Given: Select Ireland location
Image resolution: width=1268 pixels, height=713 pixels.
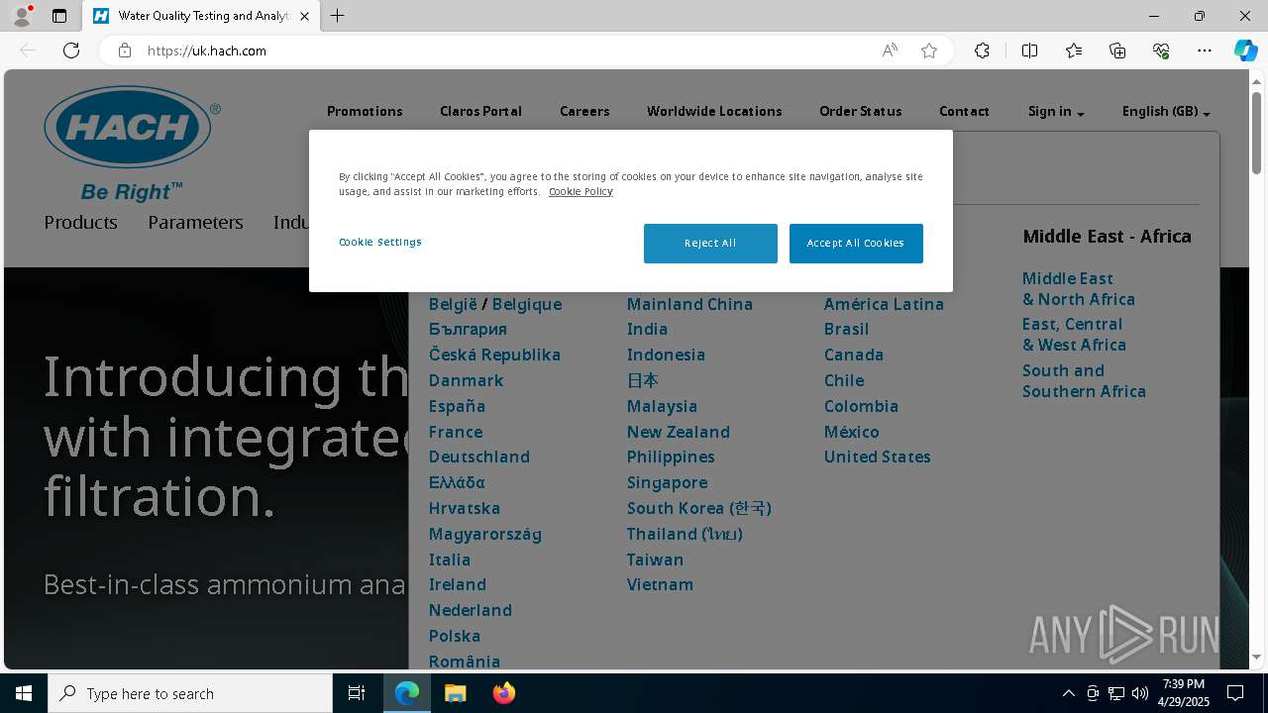Looking at the screenshot, I should (458, 584).
